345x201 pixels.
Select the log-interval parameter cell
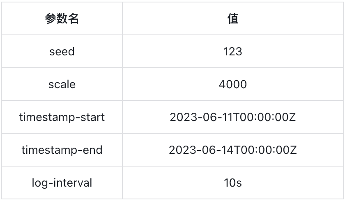click(62, 183)
